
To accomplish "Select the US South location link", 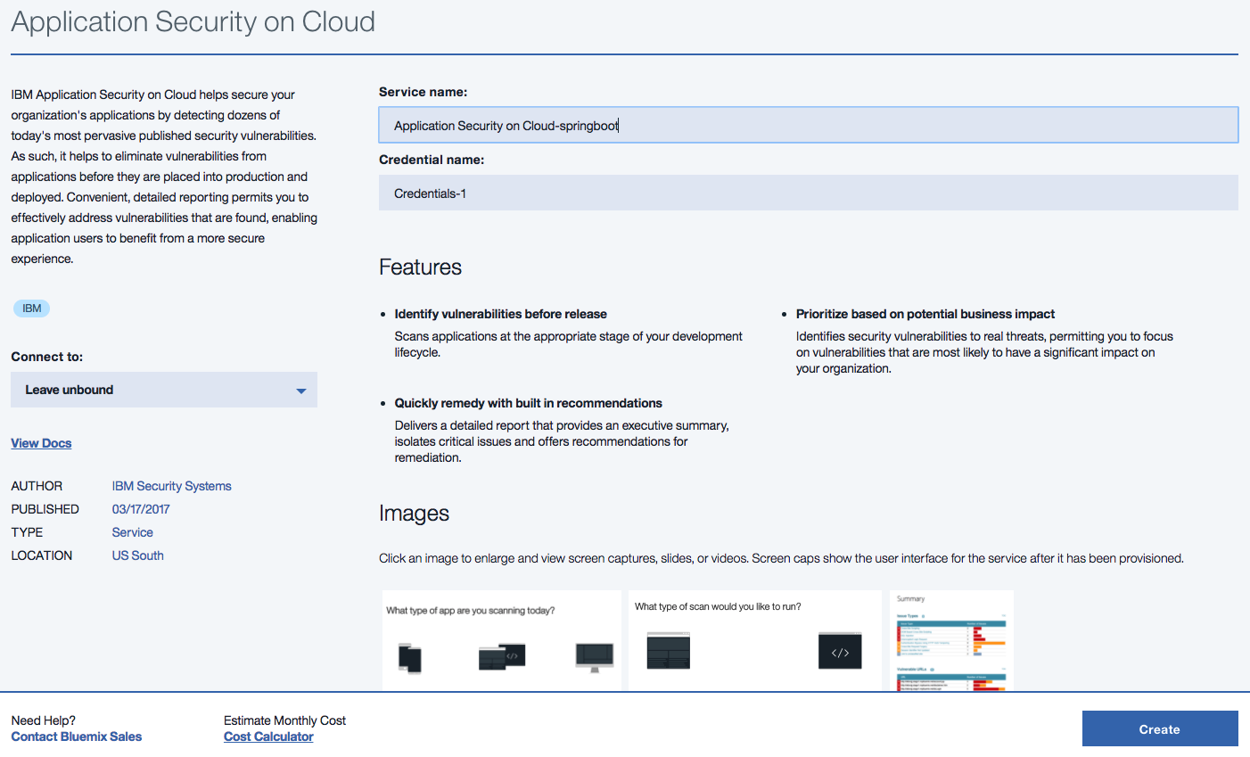I will coord(137,555).
